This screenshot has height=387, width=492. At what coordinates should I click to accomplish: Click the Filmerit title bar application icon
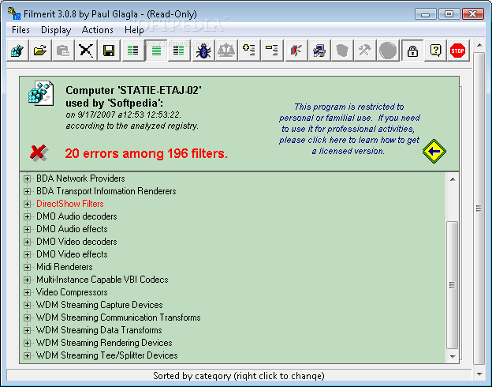[14, 13]
